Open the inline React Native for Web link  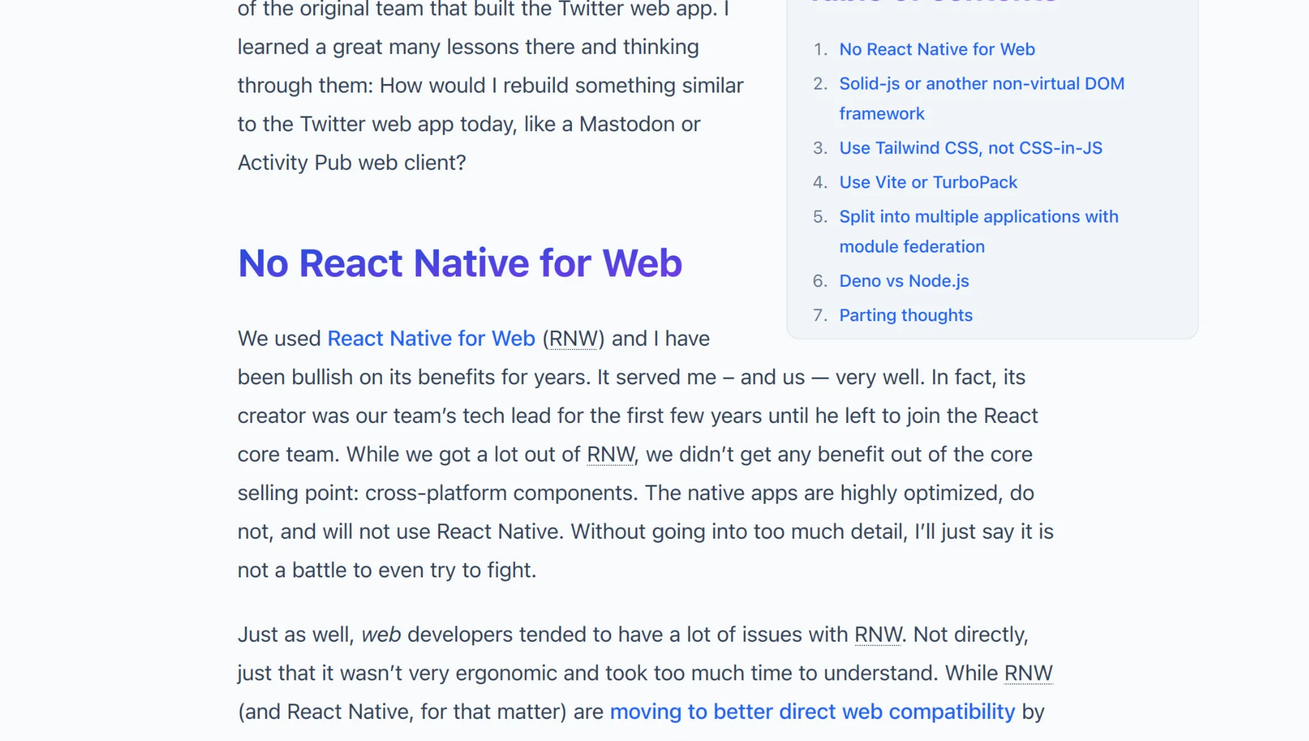(x=430, y=338)
